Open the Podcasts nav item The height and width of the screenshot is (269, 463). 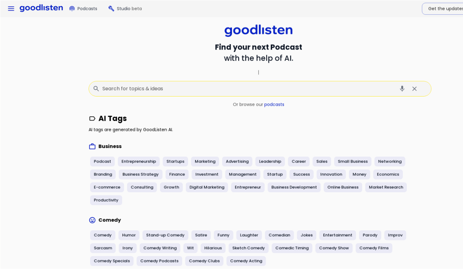(83, 9)
